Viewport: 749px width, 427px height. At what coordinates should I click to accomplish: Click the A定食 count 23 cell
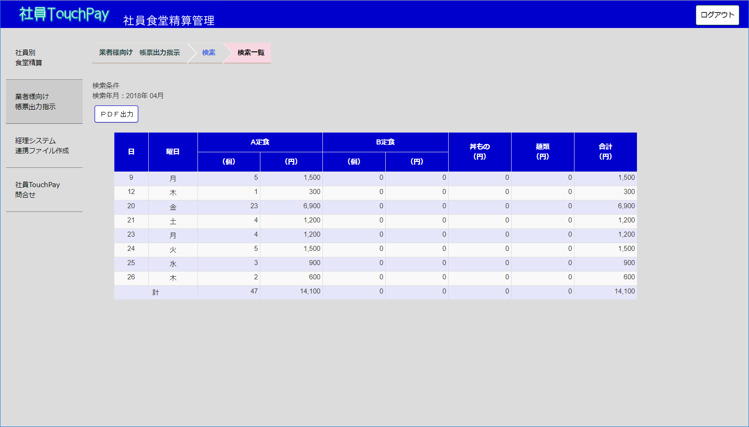tap(229, 207)
